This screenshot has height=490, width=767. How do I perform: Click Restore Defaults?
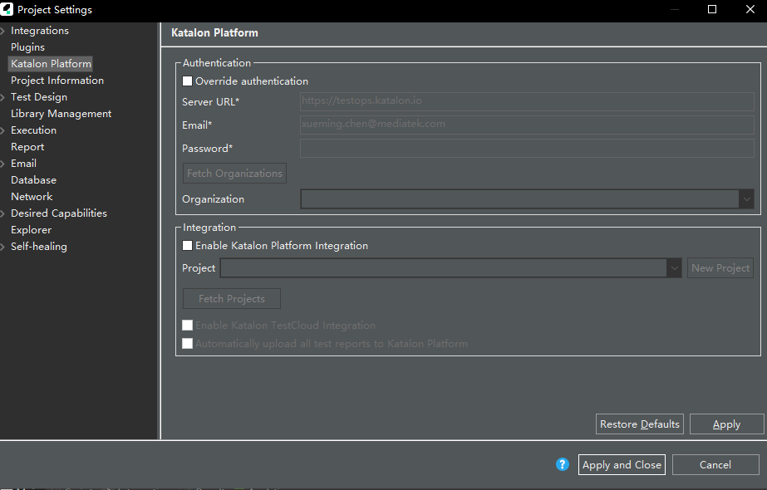pos(640,424)
